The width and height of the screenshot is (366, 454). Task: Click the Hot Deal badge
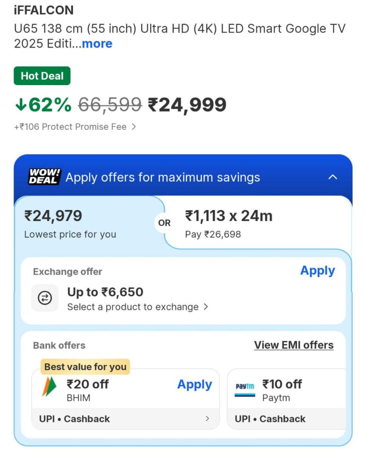click(x=42, y=76)
